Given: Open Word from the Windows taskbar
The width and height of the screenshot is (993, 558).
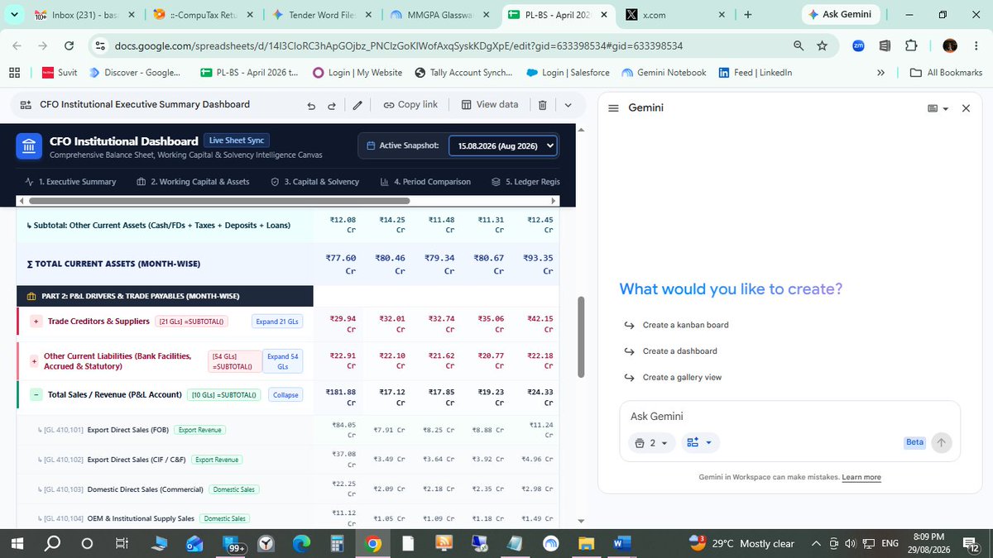Looking at the screenshot, I should pos(621,543).
